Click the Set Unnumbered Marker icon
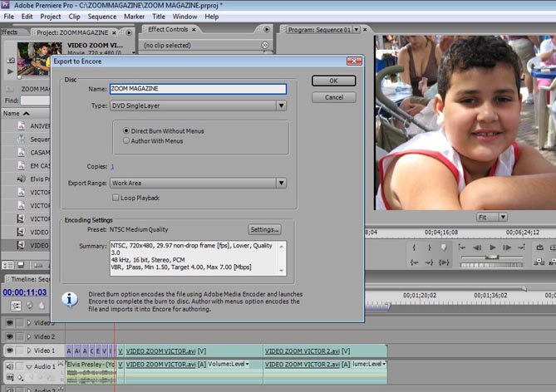This screenshot has width=556, height=392. [444, 247]
